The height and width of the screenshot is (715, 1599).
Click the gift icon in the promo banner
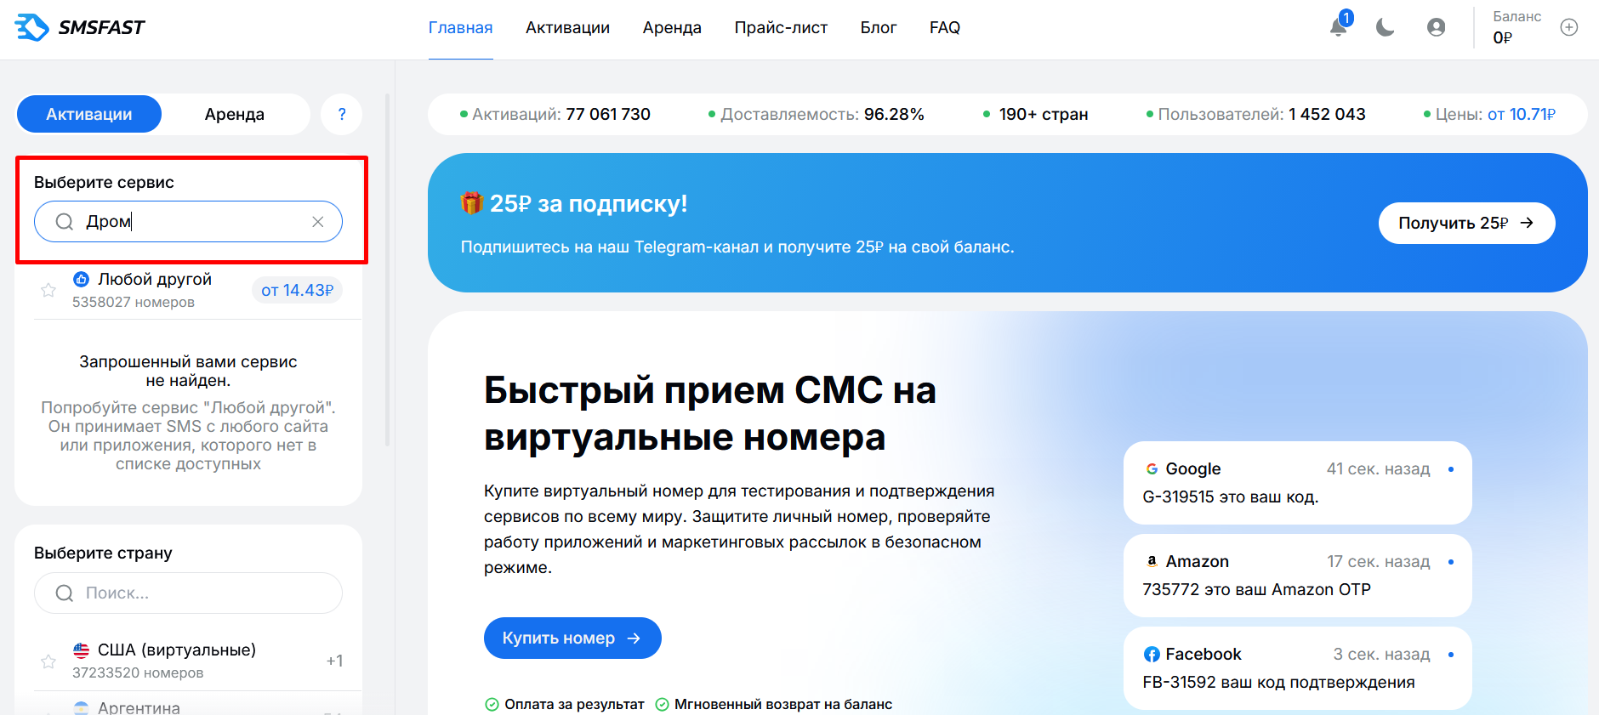pyautogui.click(x=471, y=203)
